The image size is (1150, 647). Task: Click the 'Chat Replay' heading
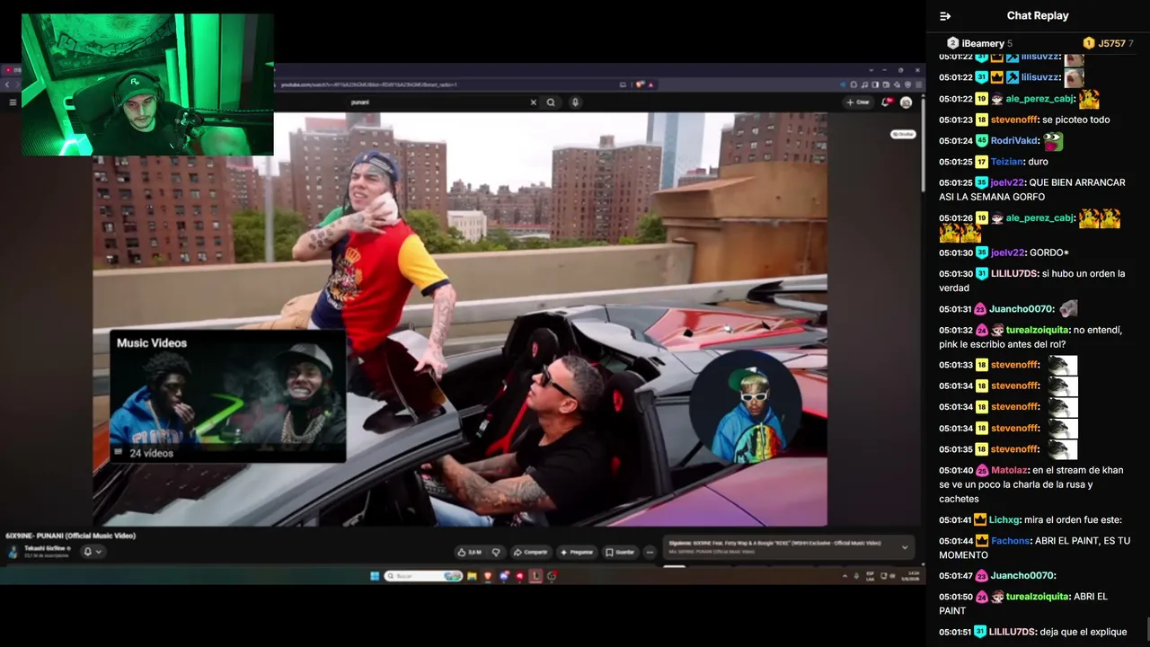1038,16
